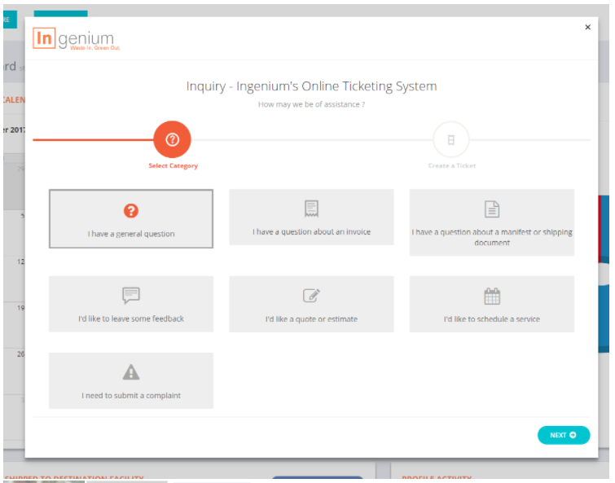The height and width of the screenshot is (483, 615).
Task: Click the invoice receipt icon
Action: coord(311,209)
